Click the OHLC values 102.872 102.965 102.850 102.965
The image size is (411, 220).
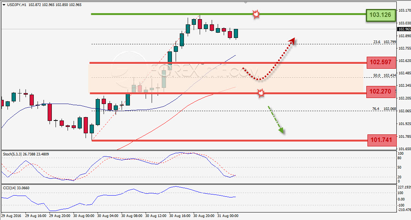55,5
